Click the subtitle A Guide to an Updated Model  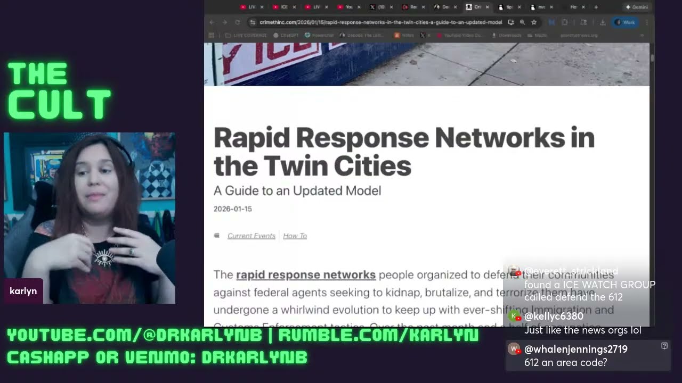point(297,190)
